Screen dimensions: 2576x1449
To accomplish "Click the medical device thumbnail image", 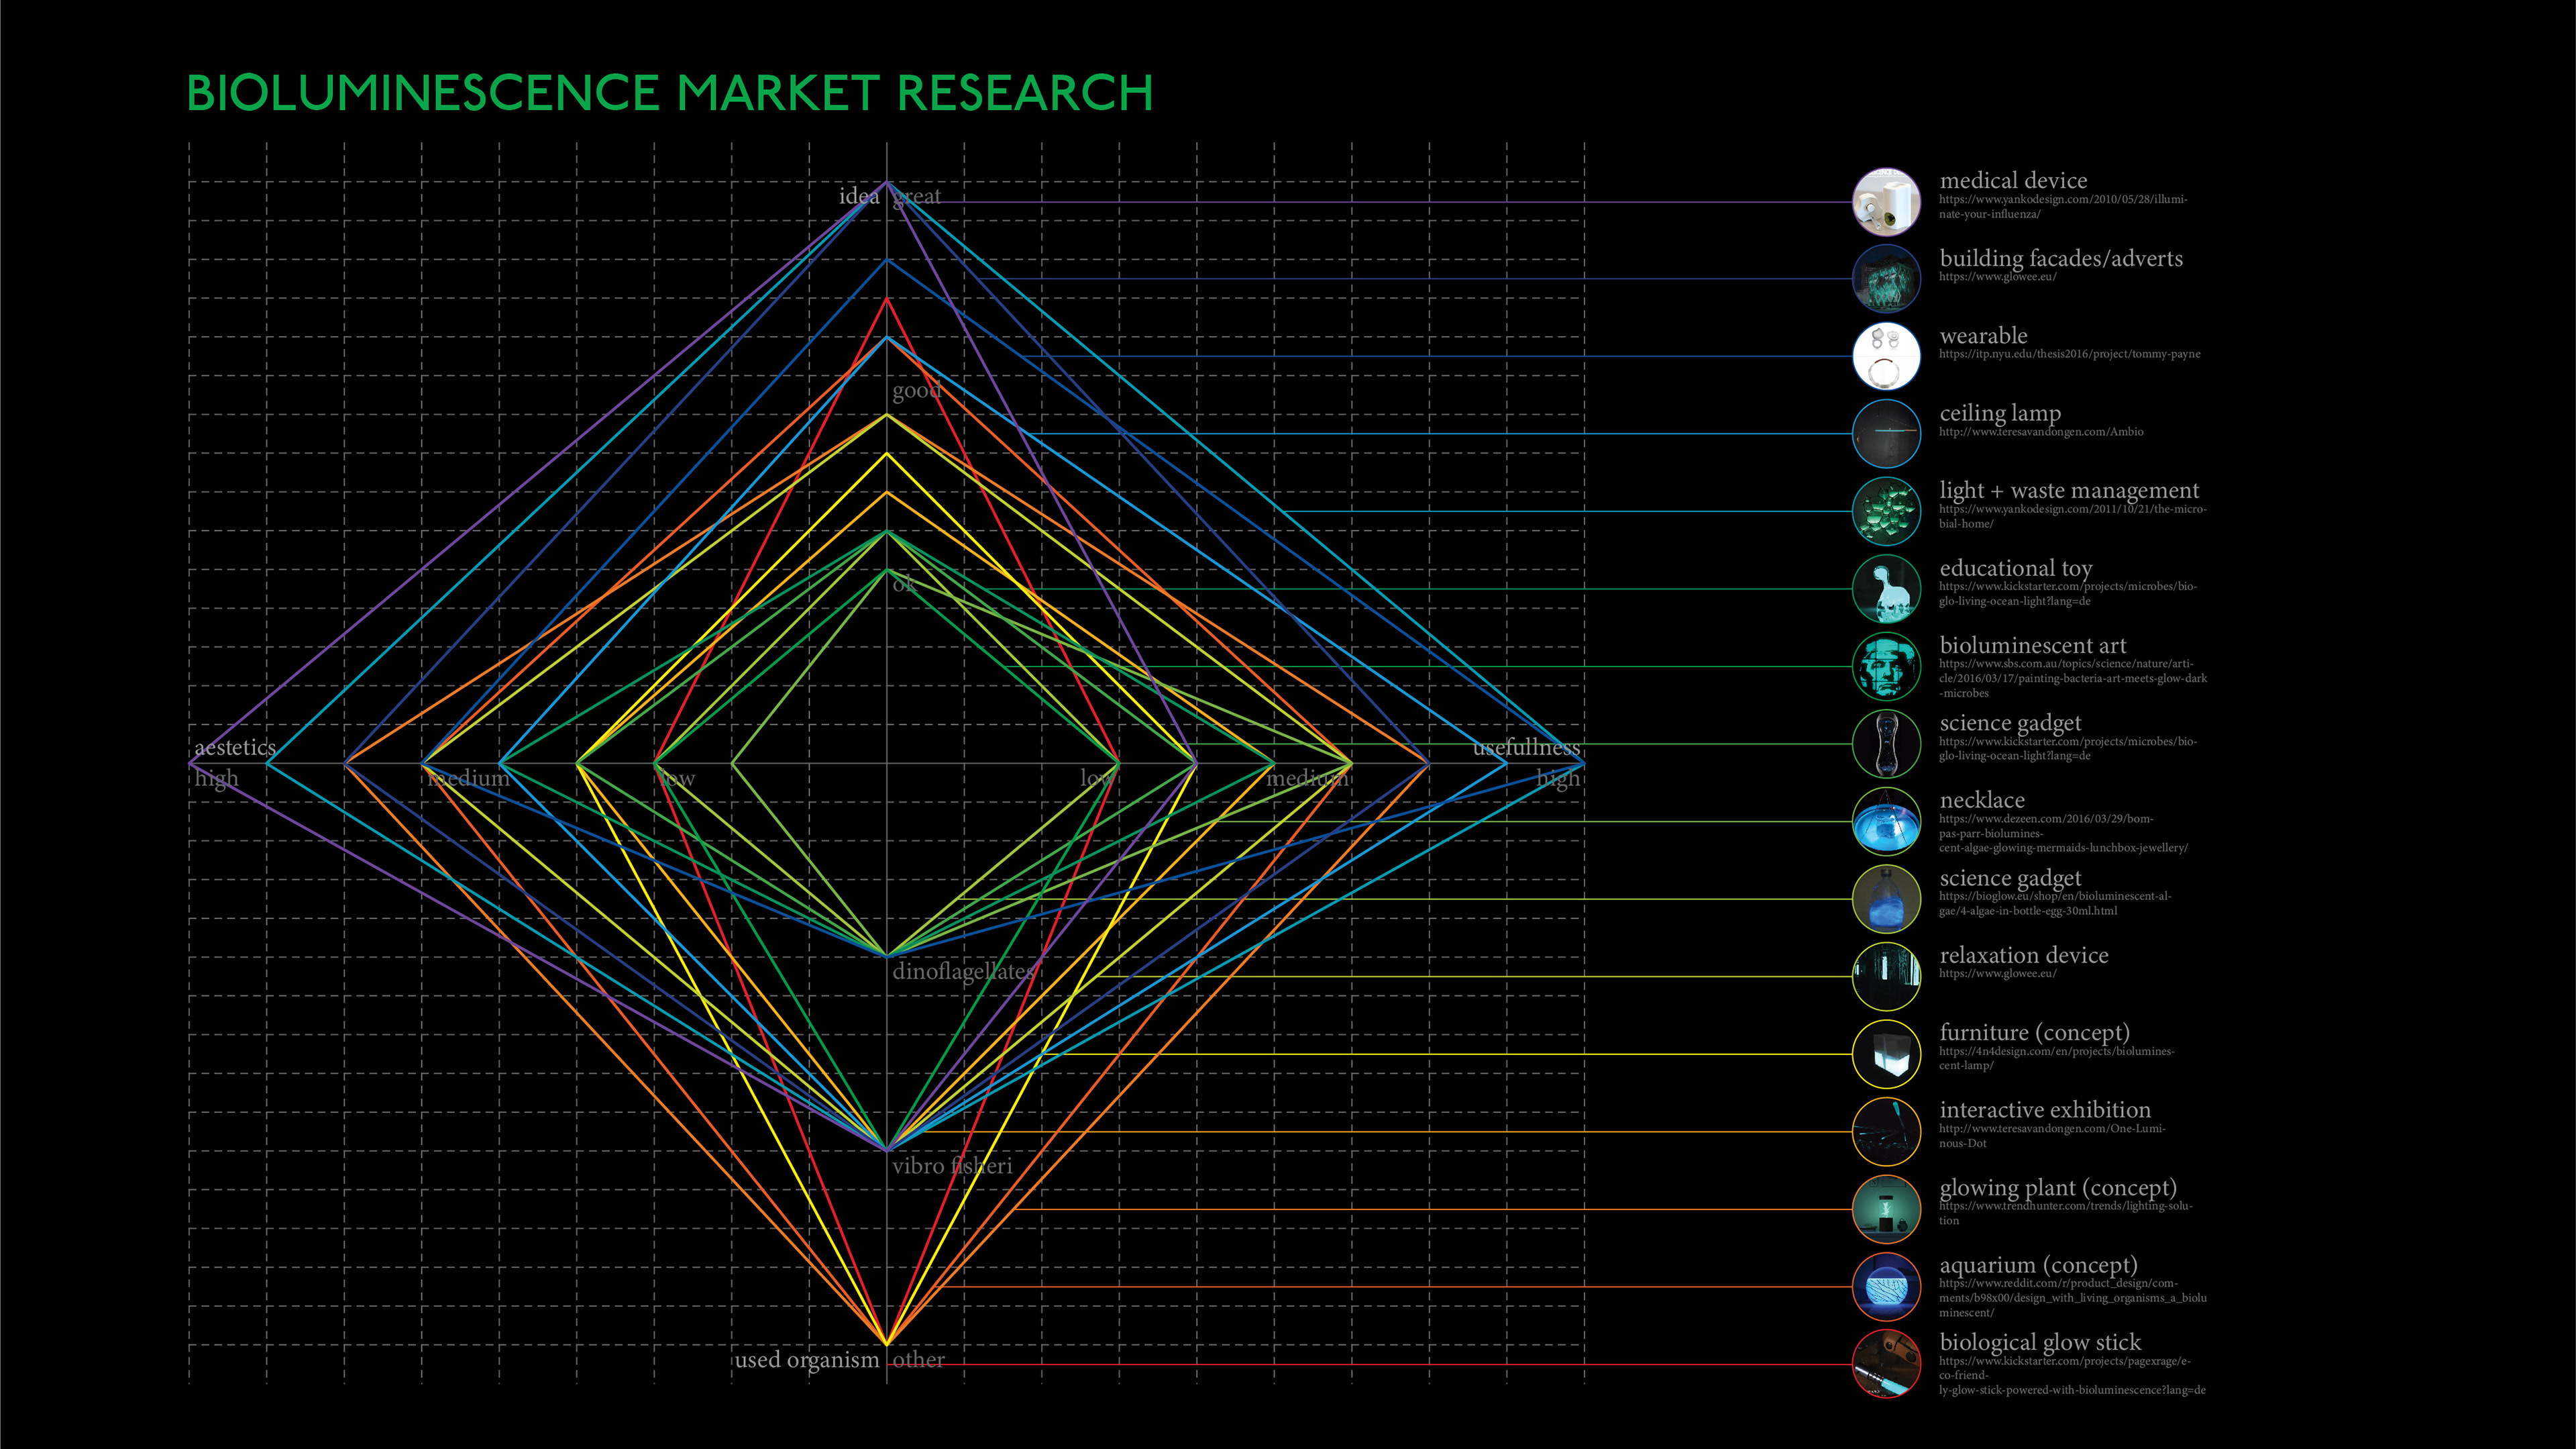I will [x=1886, y=202].
